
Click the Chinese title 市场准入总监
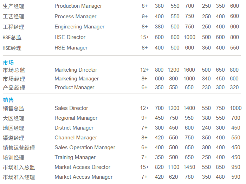pyautogui.click(x=19, y=167)
